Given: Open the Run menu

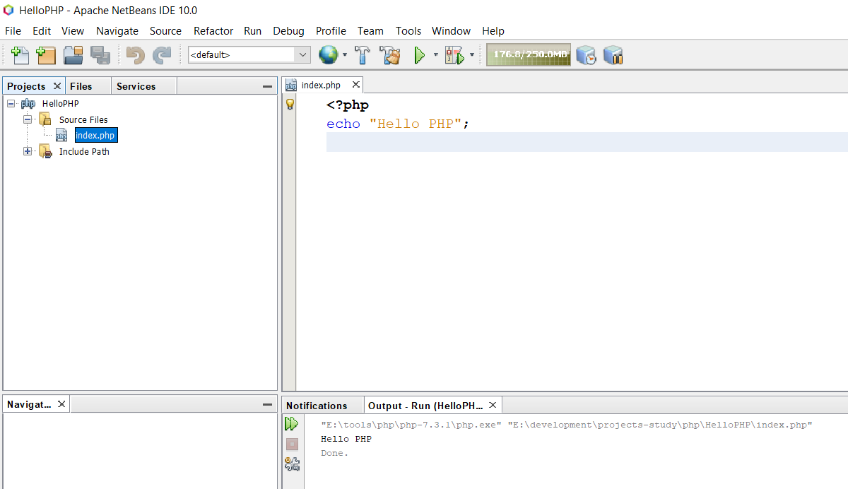Looking at the screenshot, I should click(x=252, y=30).
